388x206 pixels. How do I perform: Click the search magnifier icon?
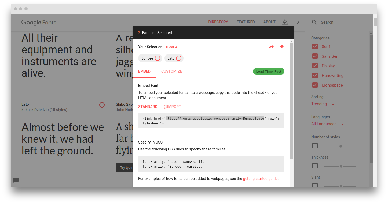[314, 22]
